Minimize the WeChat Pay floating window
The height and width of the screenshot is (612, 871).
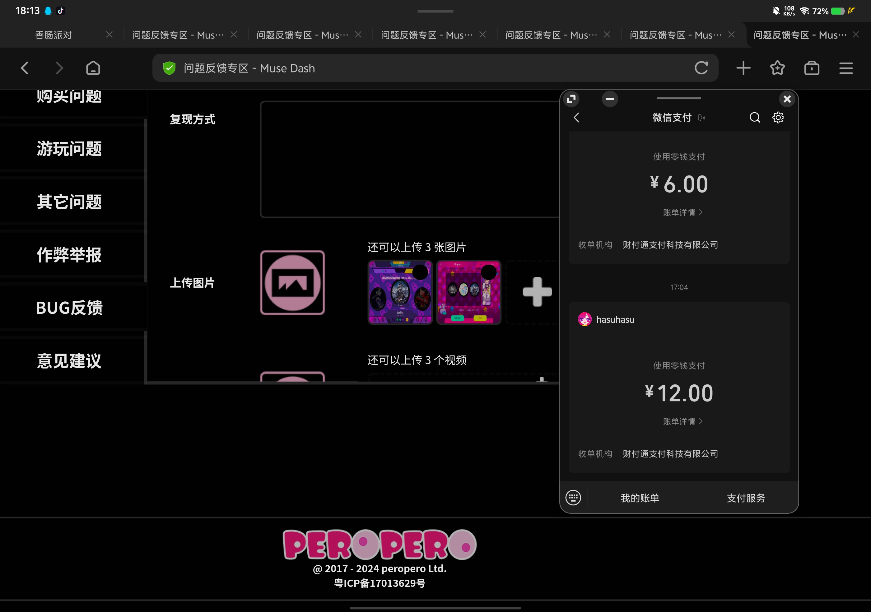click(610, 99)
